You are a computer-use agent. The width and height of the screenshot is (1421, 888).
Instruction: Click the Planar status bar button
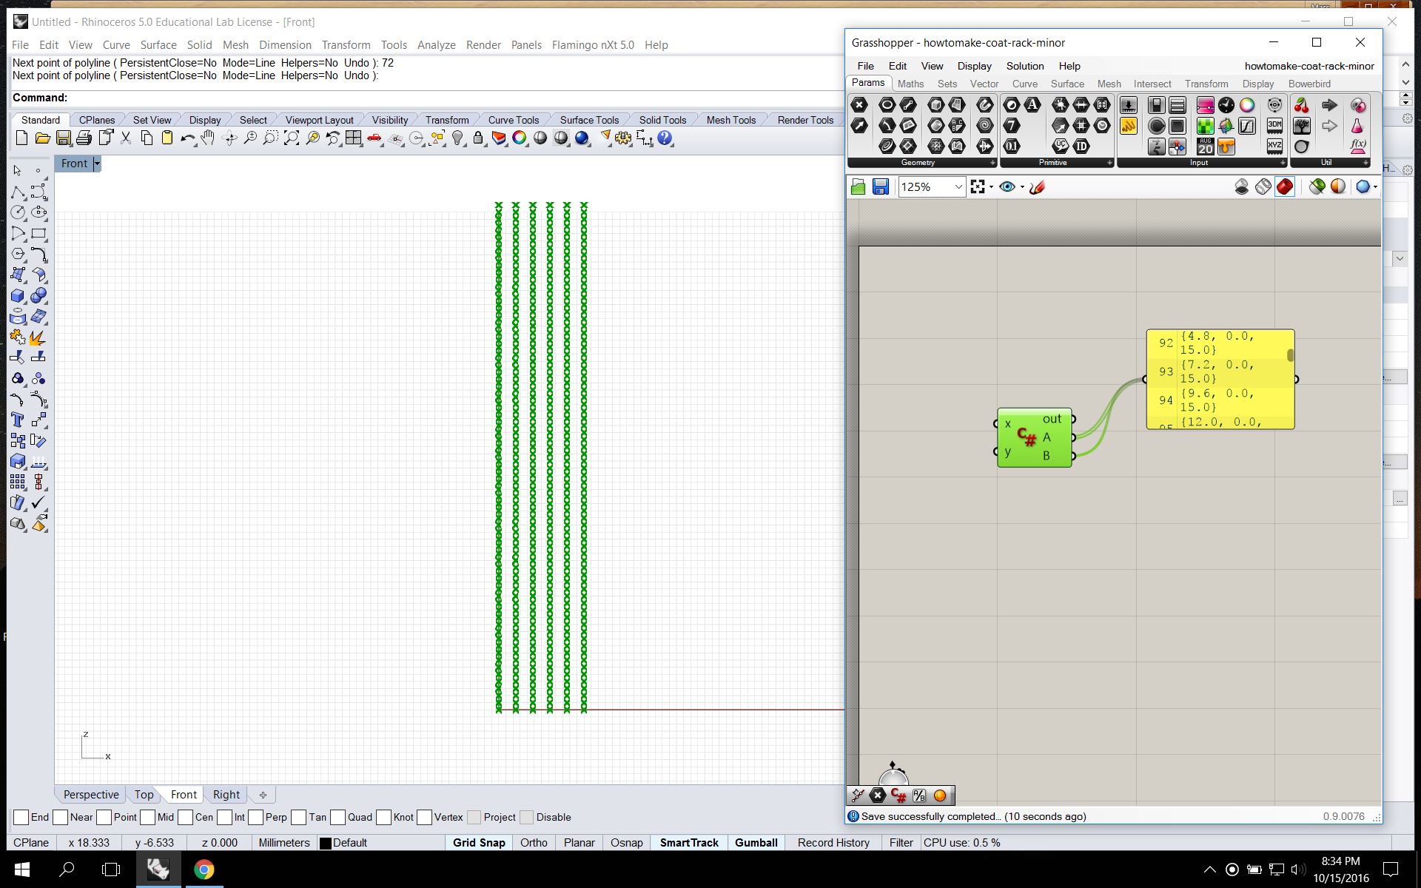point(579,842)
